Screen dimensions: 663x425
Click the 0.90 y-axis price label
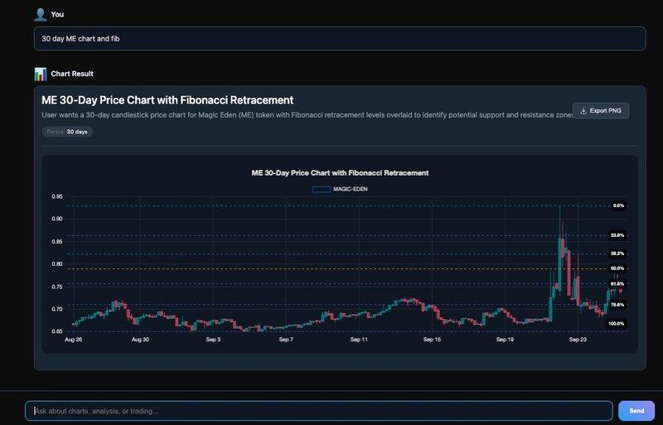point(57,219)
